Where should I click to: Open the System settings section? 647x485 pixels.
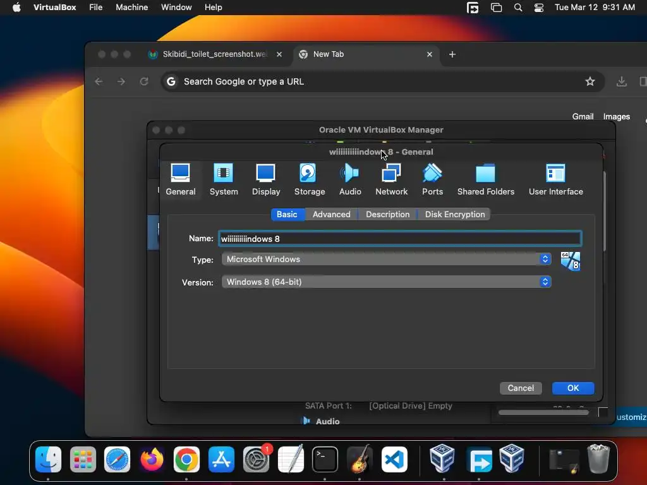(x=224, y=179)
